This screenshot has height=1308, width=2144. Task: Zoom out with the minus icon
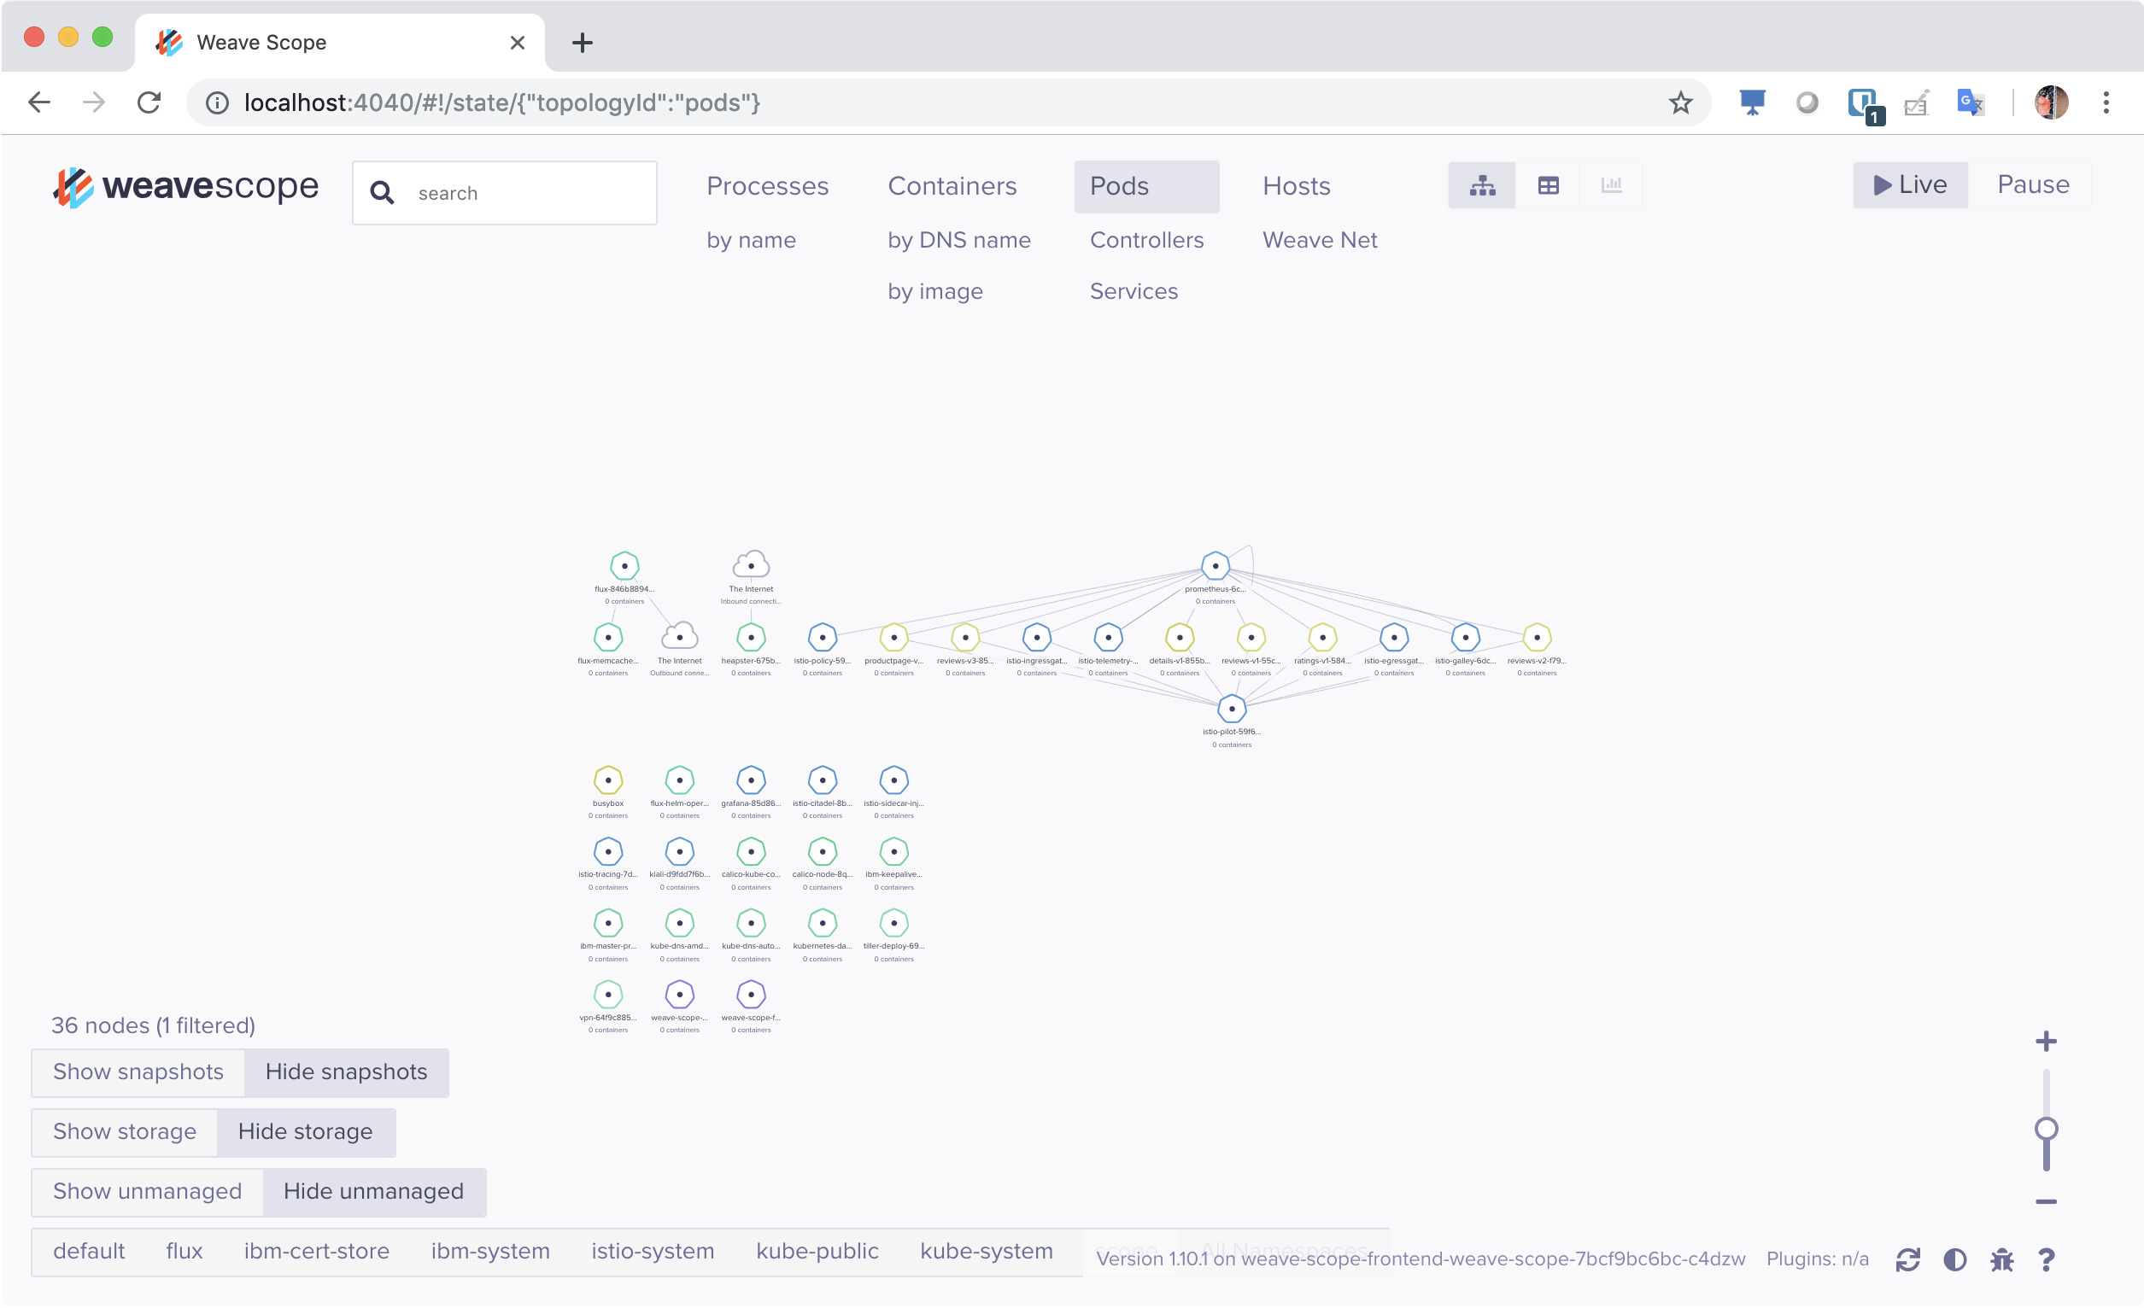click(2046, 1202)
